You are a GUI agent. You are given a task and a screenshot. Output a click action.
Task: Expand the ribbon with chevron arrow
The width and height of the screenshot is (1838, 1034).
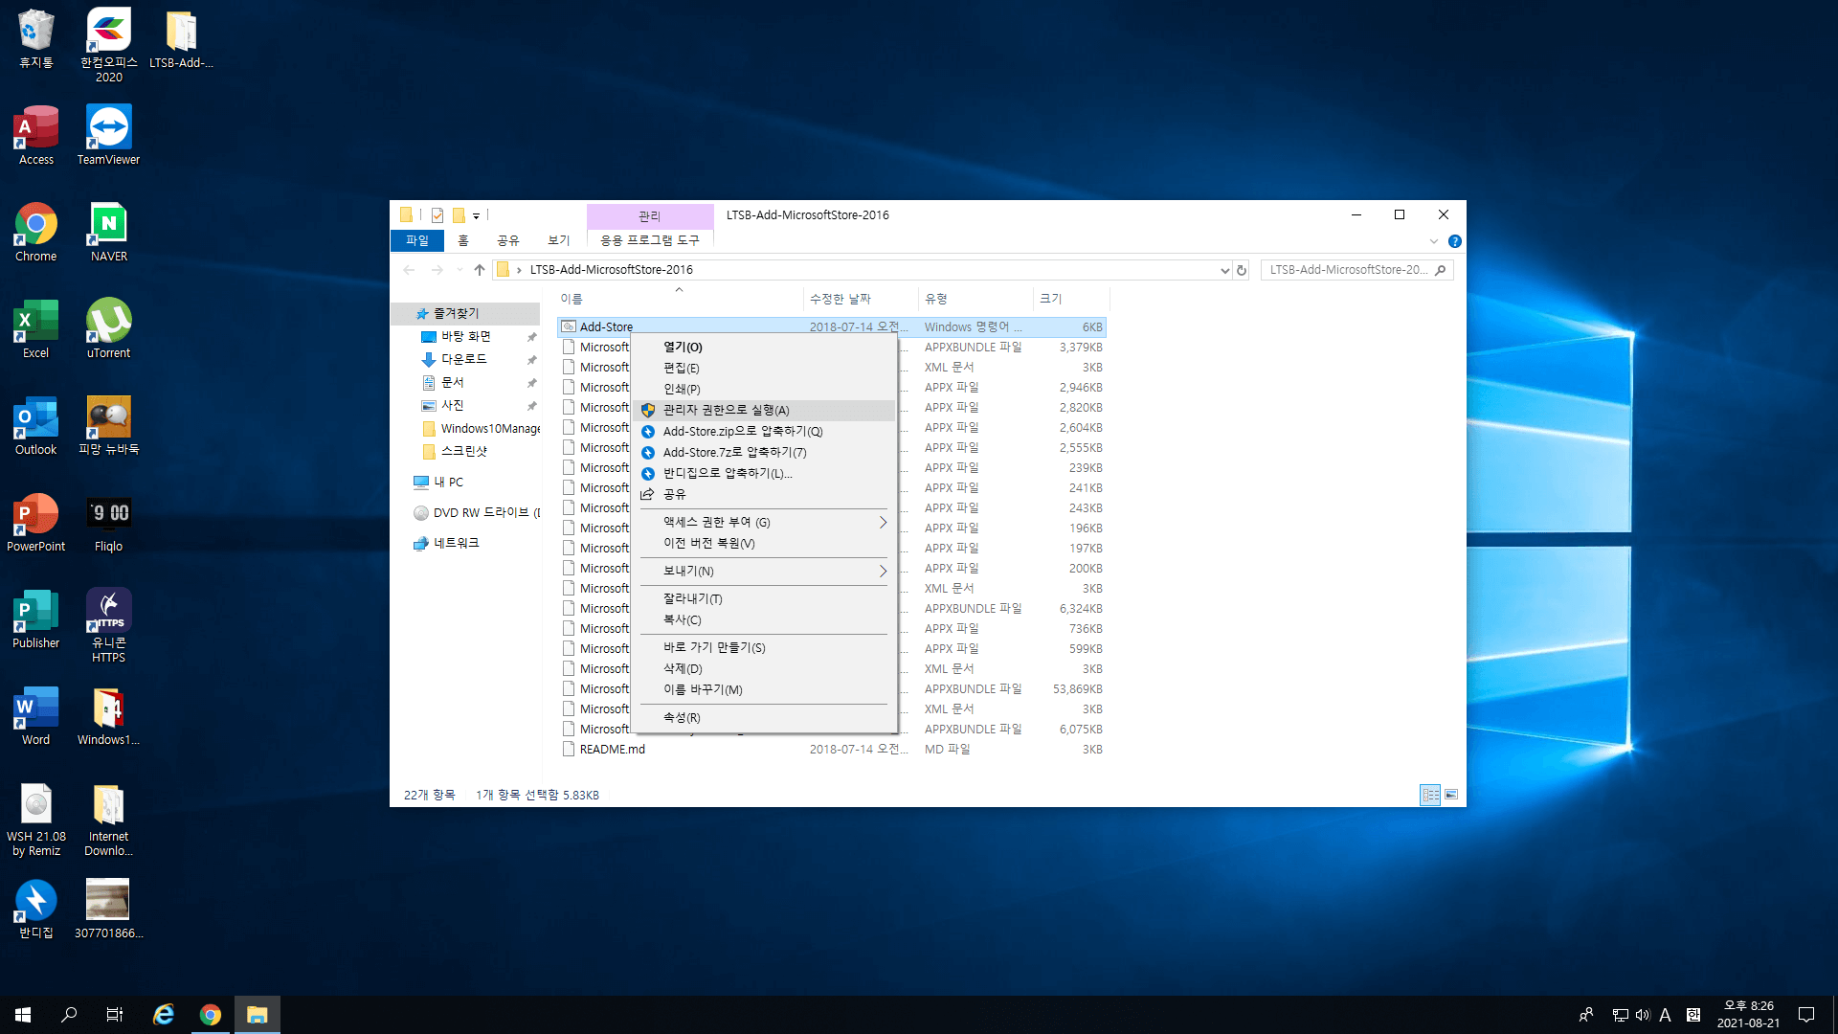coord(1434,241)
